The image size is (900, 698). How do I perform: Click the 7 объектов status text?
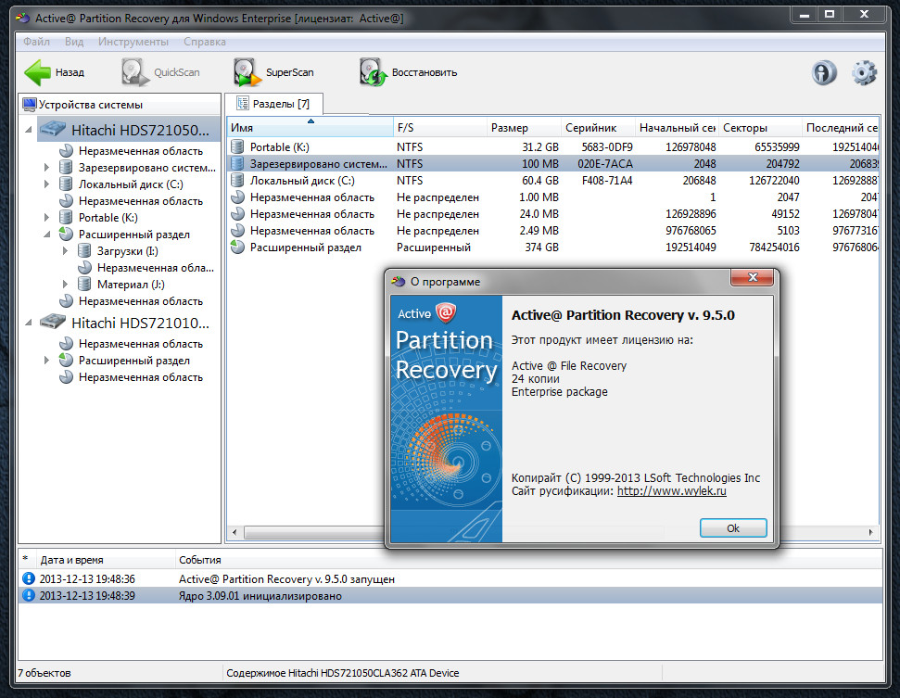[x=44, y=673]
